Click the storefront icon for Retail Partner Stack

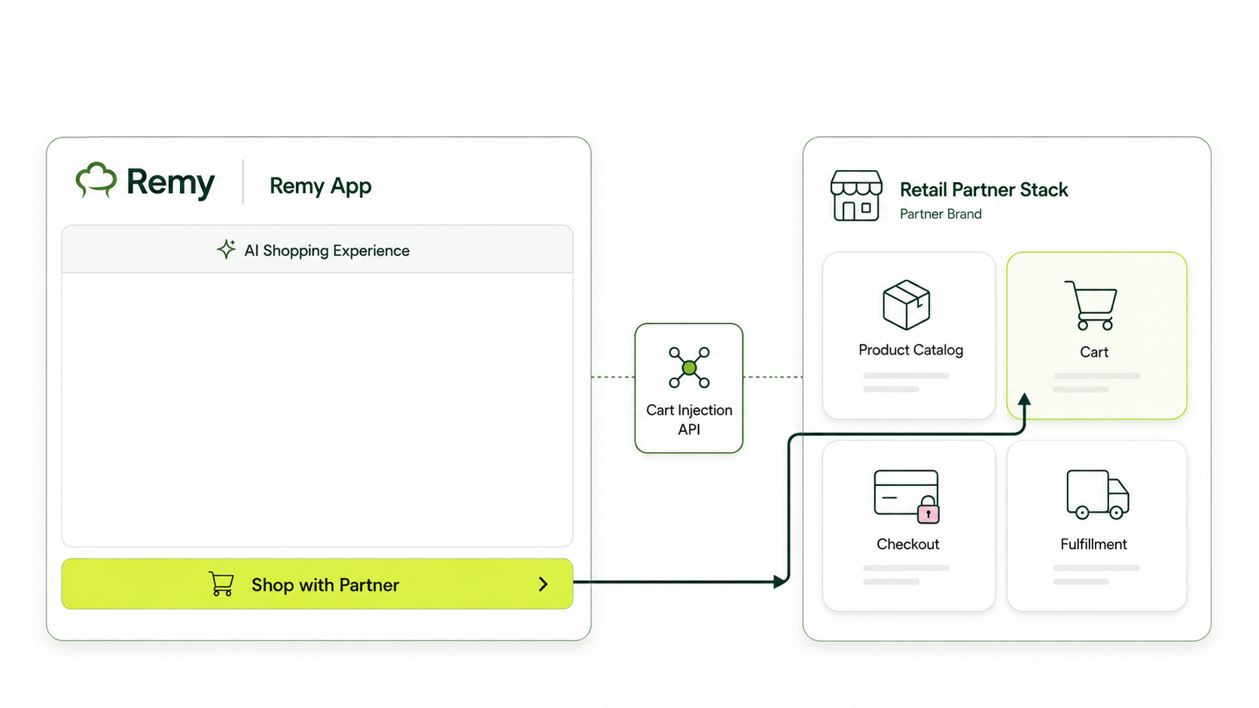[856, 196]
